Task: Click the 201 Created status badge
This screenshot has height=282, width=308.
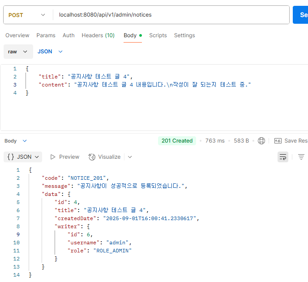Action: [x=177, y=141]
